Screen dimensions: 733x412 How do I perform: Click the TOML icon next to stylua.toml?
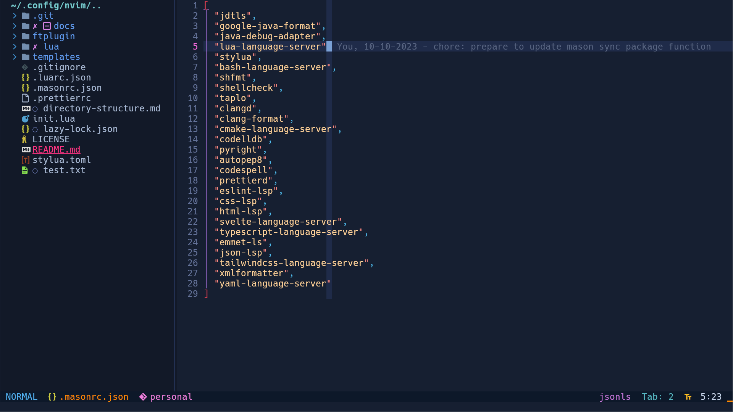[25, 160]
